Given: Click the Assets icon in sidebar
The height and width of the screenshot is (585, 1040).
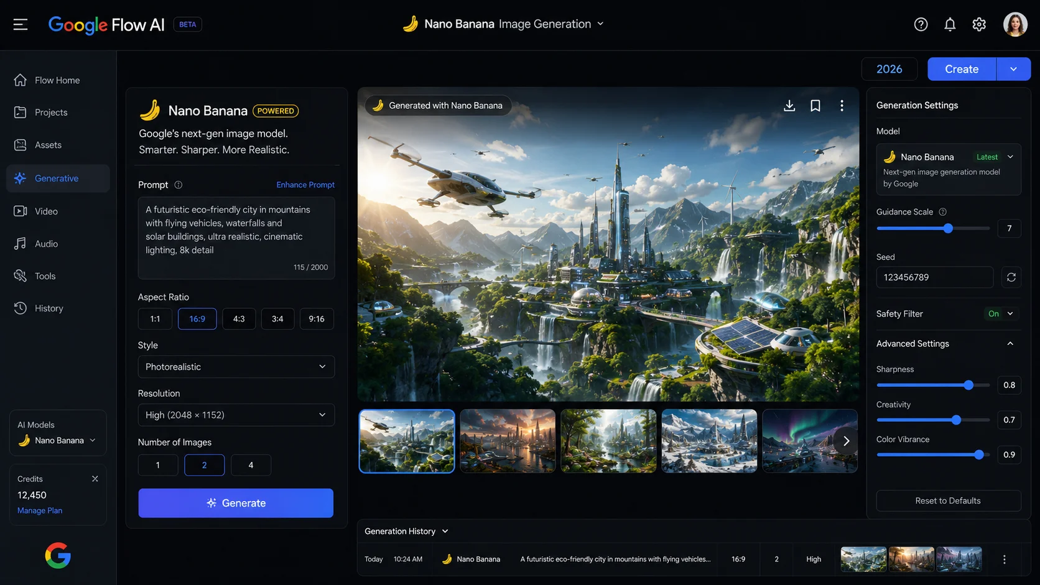Looking at the screenshot, I should point(21,145).
